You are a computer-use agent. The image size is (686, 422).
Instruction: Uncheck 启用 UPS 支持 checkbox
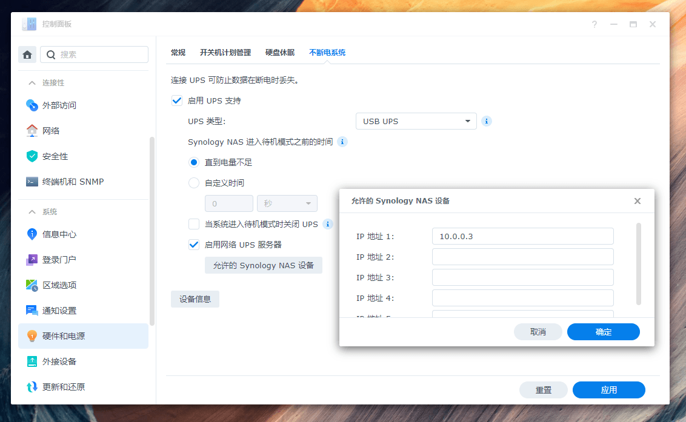point(178,101)
